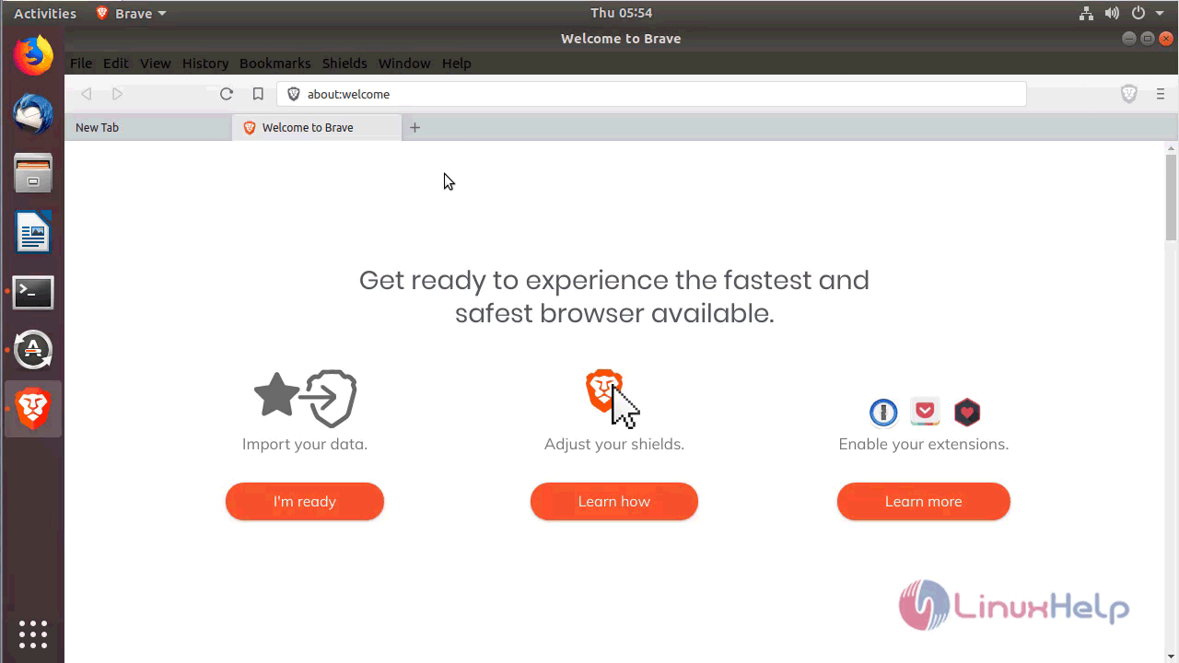The height and width of the screenshot is (663, 1179).
Task: Open the File menu
Action: tap(81, 64)
